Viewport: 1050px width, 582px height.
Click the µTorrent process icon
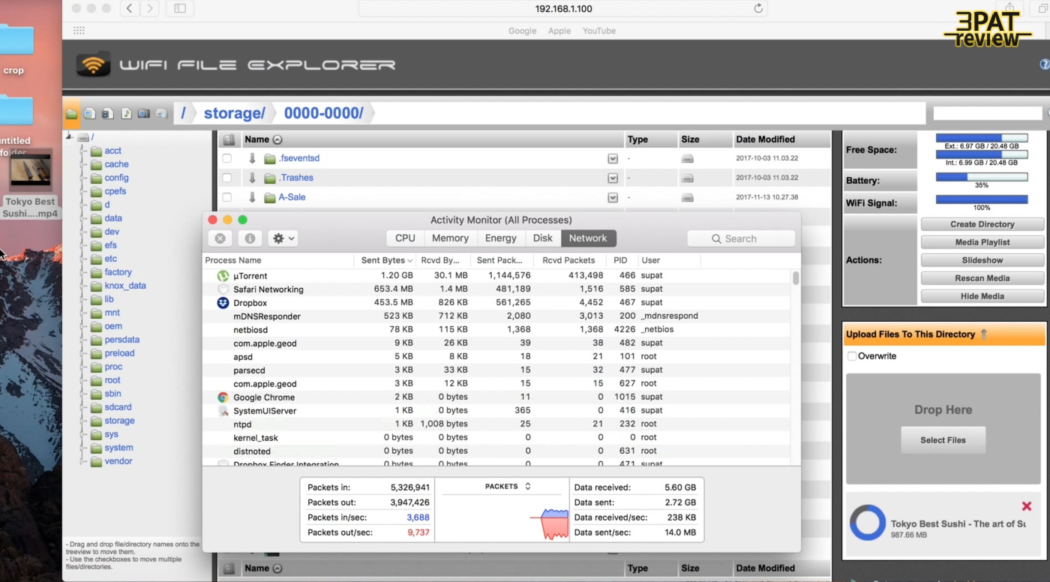(223, 276)
